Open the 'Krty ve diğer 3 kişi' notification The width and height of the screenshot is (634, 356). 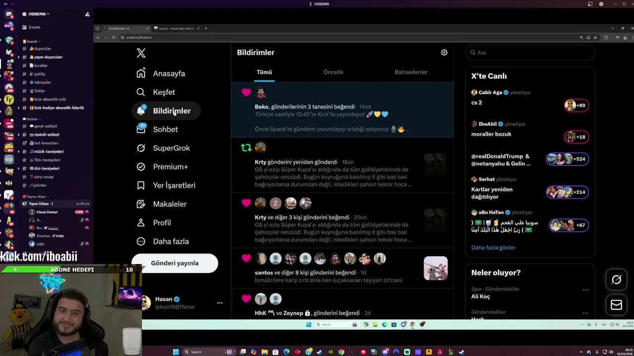pyautogui.click(x=342, y=221)
